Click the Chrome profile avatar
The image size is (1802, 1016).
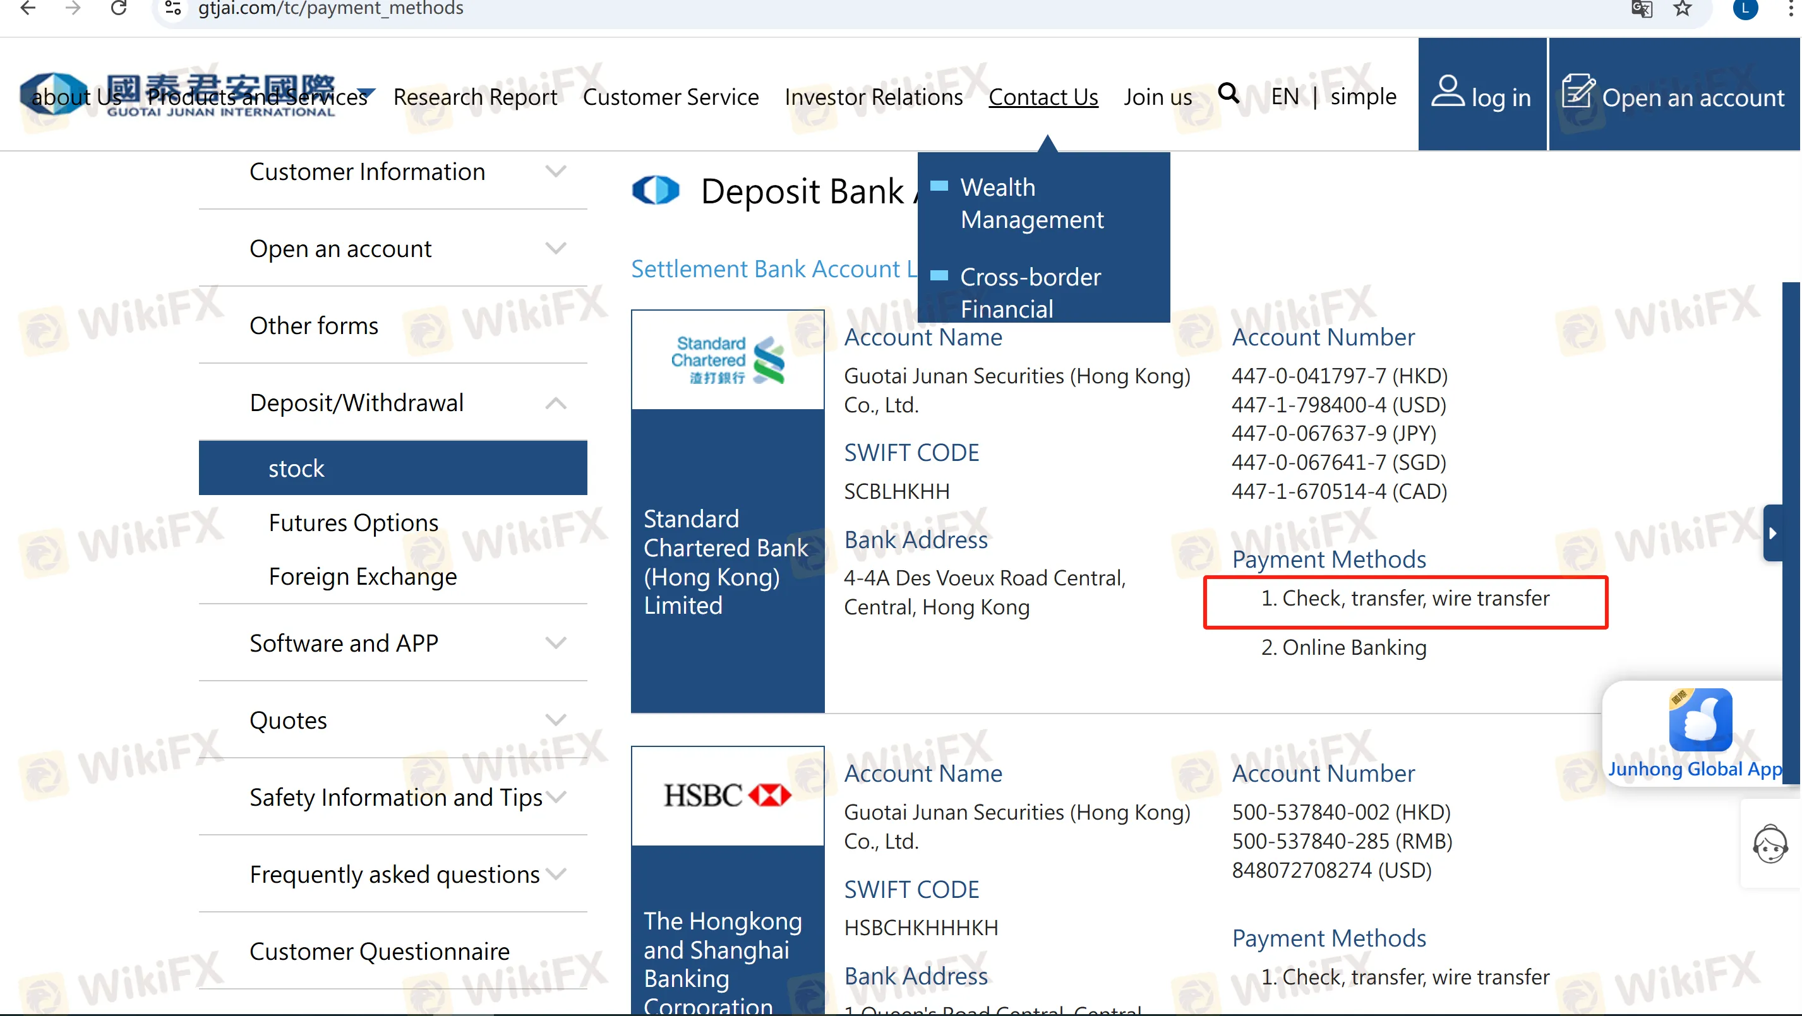(x=1745, y=10)
